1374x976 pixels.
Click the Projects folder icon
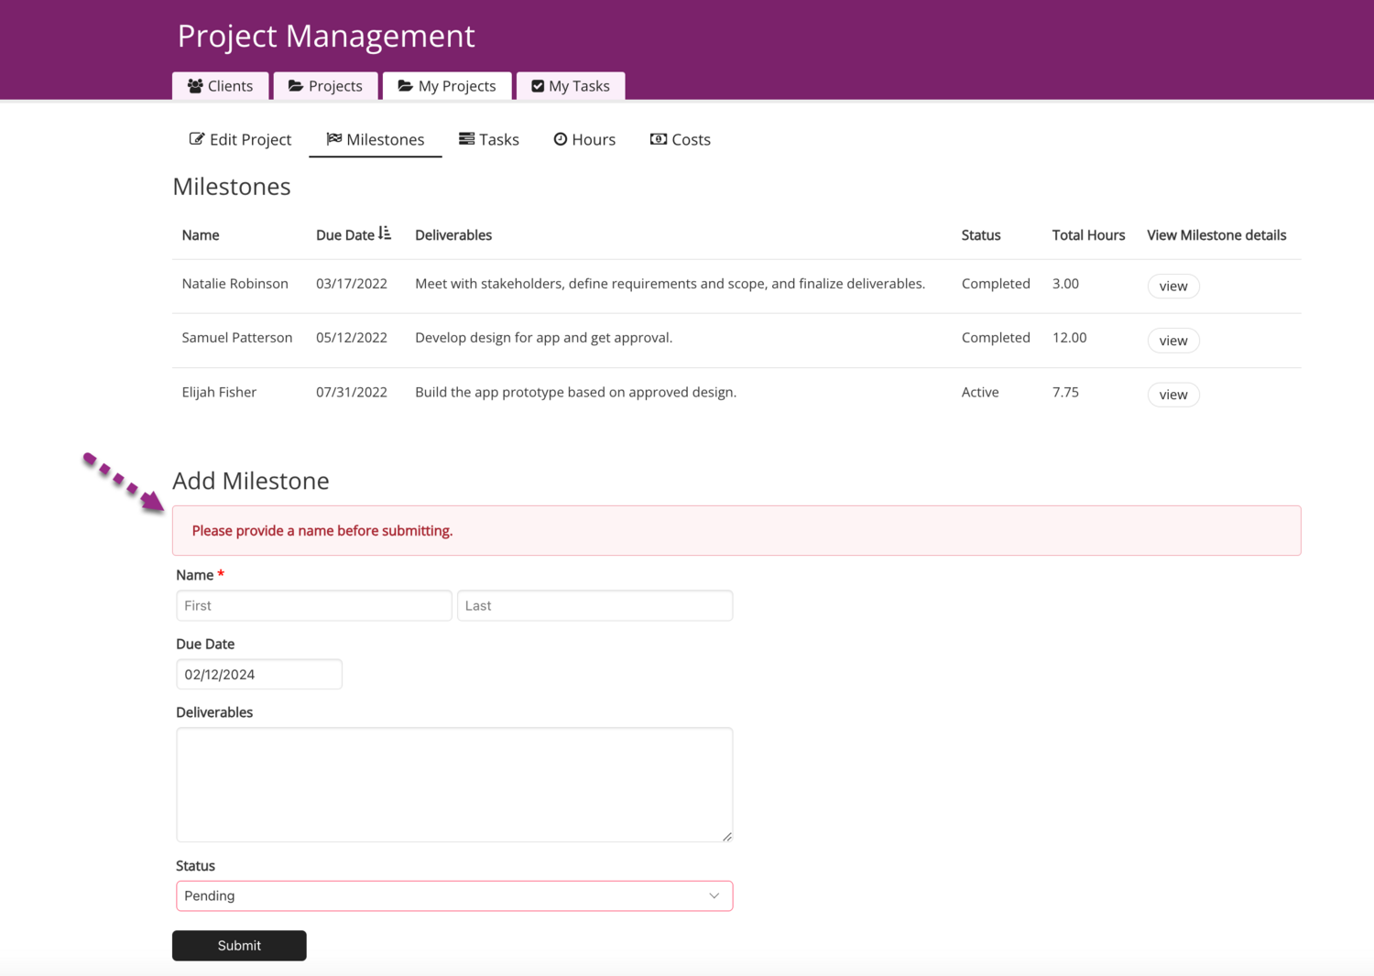[x=296, y=86]
